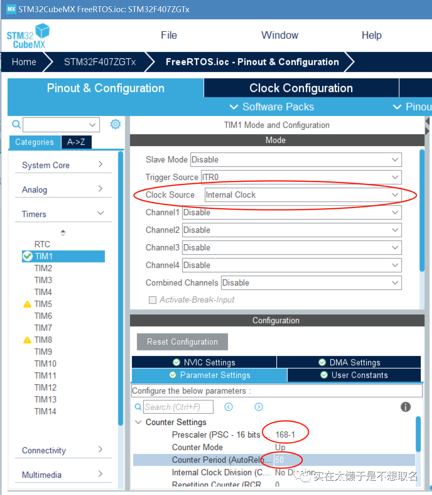Open the Slave Mode dropdown
Viewport: 432px width, 495px height.
(x=296, y=160)
